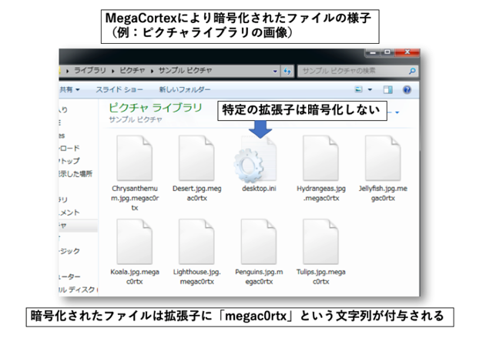Viewport: 486px width, 338px height.
Task: Click the desktop.ini gear file icon
Action: point(259,160)
